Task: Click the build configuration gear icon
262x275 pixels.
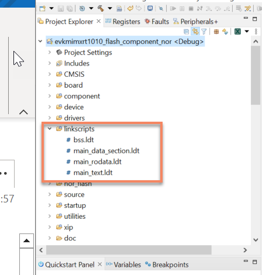Action: click(x=82, y=9)
